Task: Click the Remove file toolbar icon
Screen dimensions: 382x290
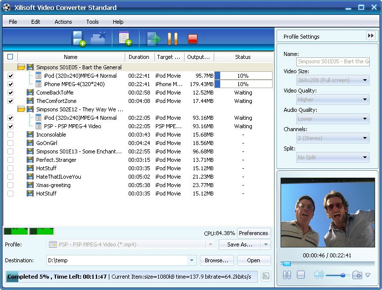Action: (98, 39)
